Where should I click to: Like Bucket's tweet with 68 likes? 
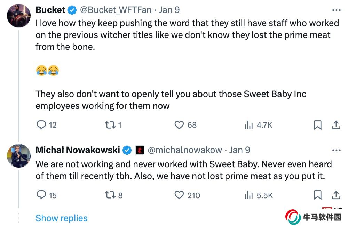[179, 125]
